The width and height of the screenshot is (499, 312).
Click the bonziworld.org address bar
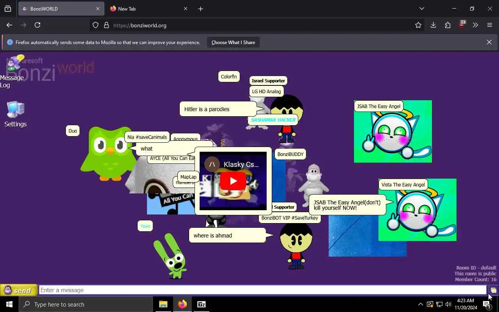(x=257, y=25)
